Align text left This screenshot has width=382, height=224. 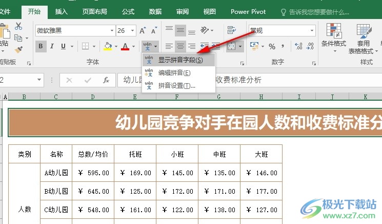tap(169, 46)
